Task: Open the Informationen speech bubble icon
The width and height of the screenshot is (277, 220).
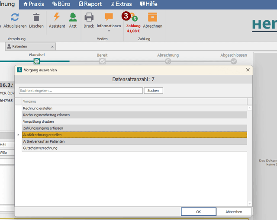Action: [109, 17]
